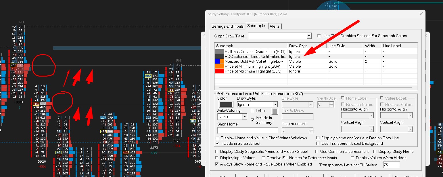The width and height of the screenshot is (443, 177).
Task: Click the blue-orange swatch for Nonzero Bid&Ask Vol
Action: [219, 61]
